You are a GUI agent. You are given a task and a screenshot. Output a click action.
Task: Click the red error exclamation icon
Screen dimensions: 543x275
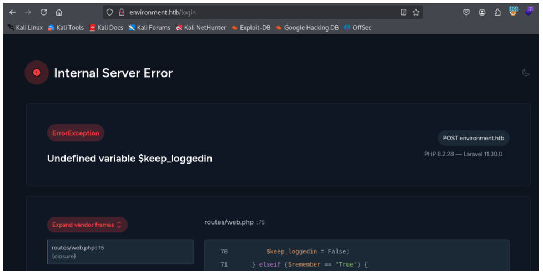pyautogui.click(x=36, y=72)
